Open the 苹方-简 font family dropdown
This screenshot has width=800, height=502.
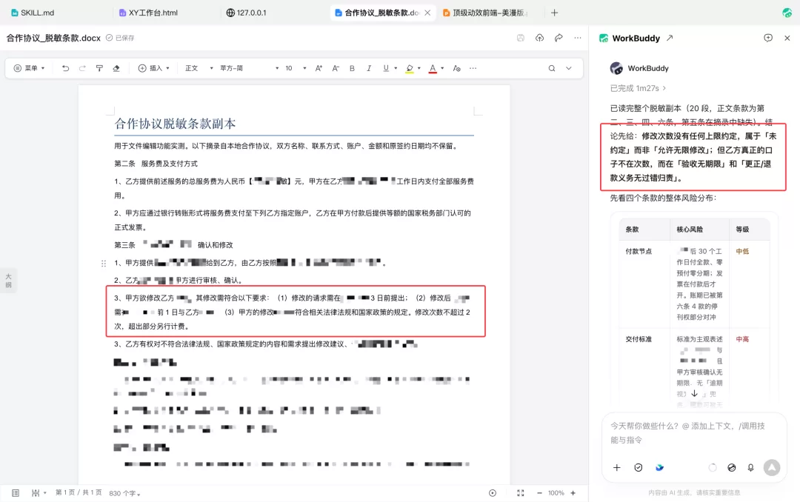tap(249, 68)
